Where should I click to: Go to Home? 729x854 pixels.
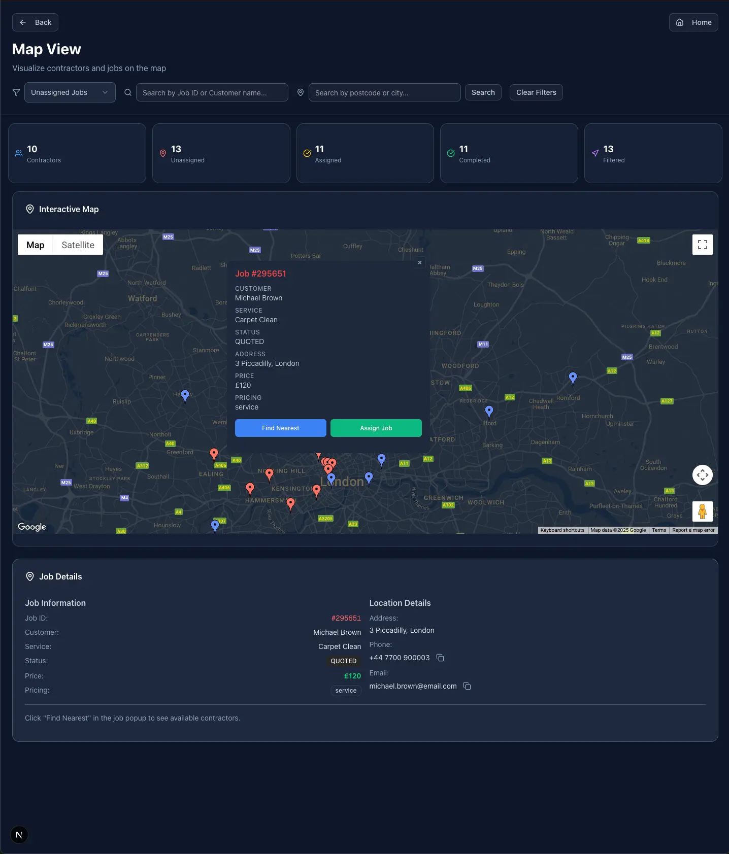click(693, 22)
